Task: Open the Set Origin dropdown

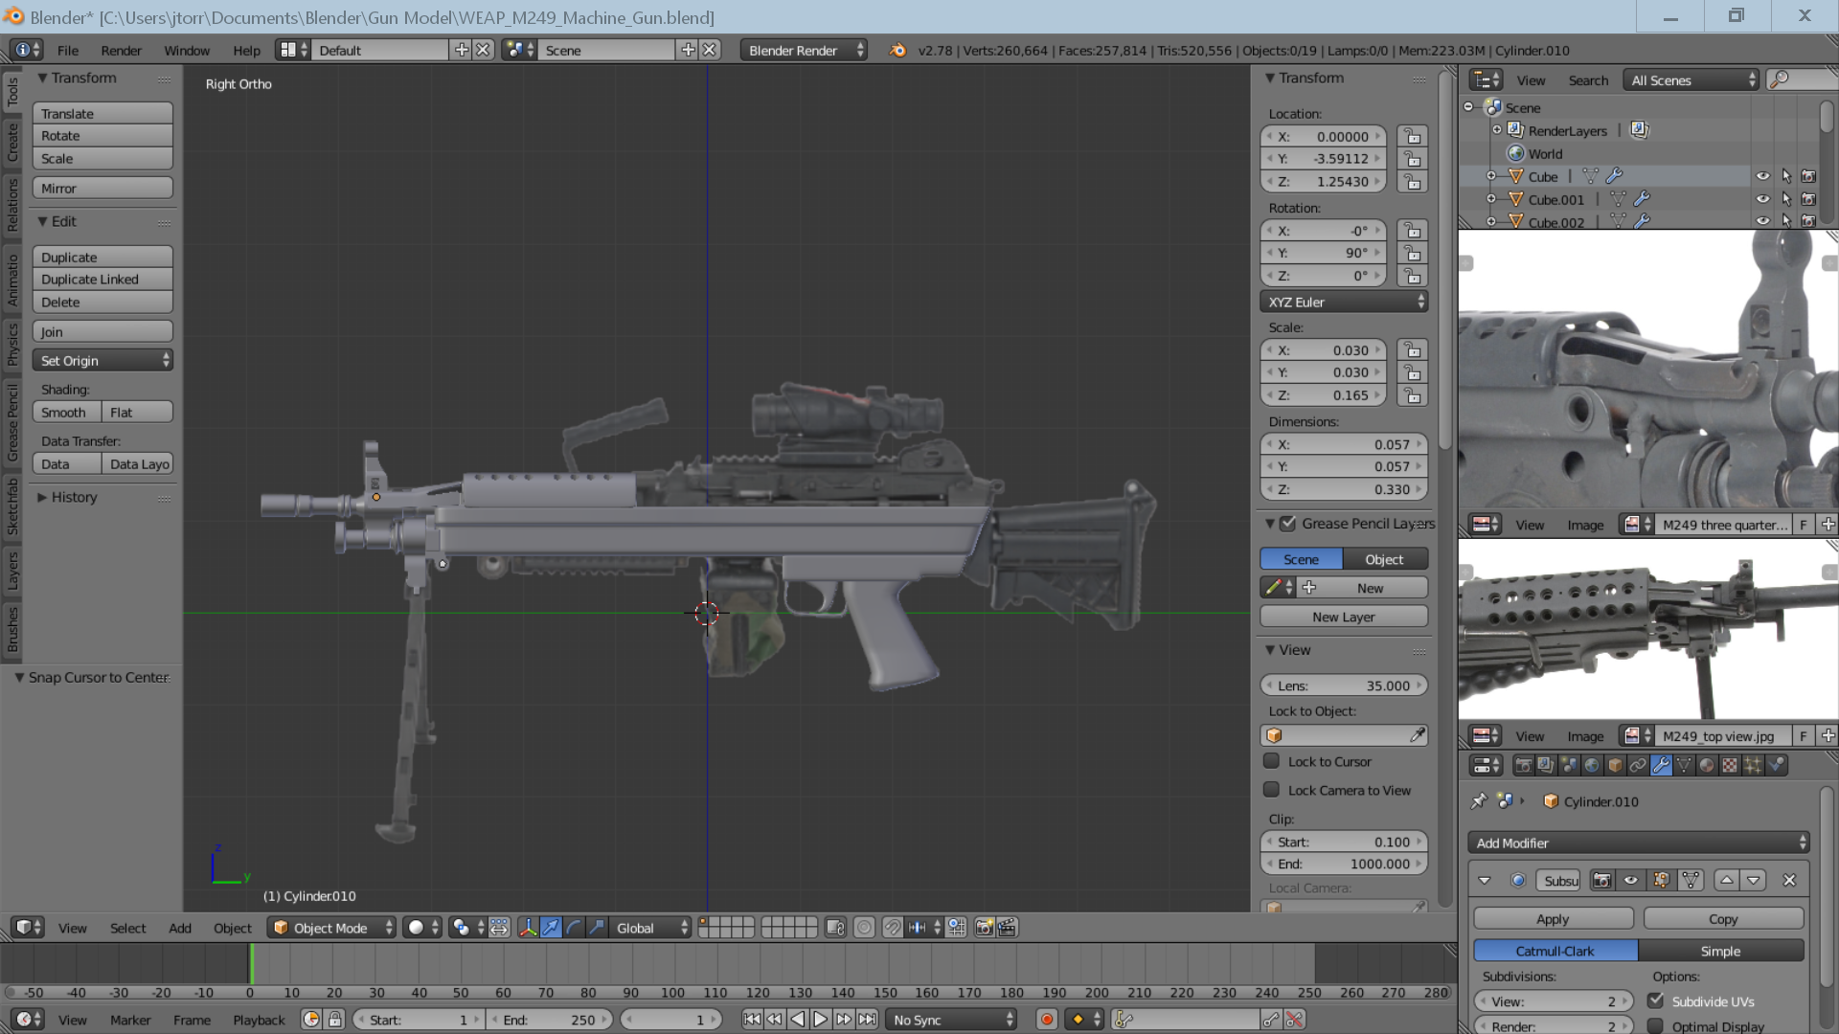Action: click(x=102, y=361)
